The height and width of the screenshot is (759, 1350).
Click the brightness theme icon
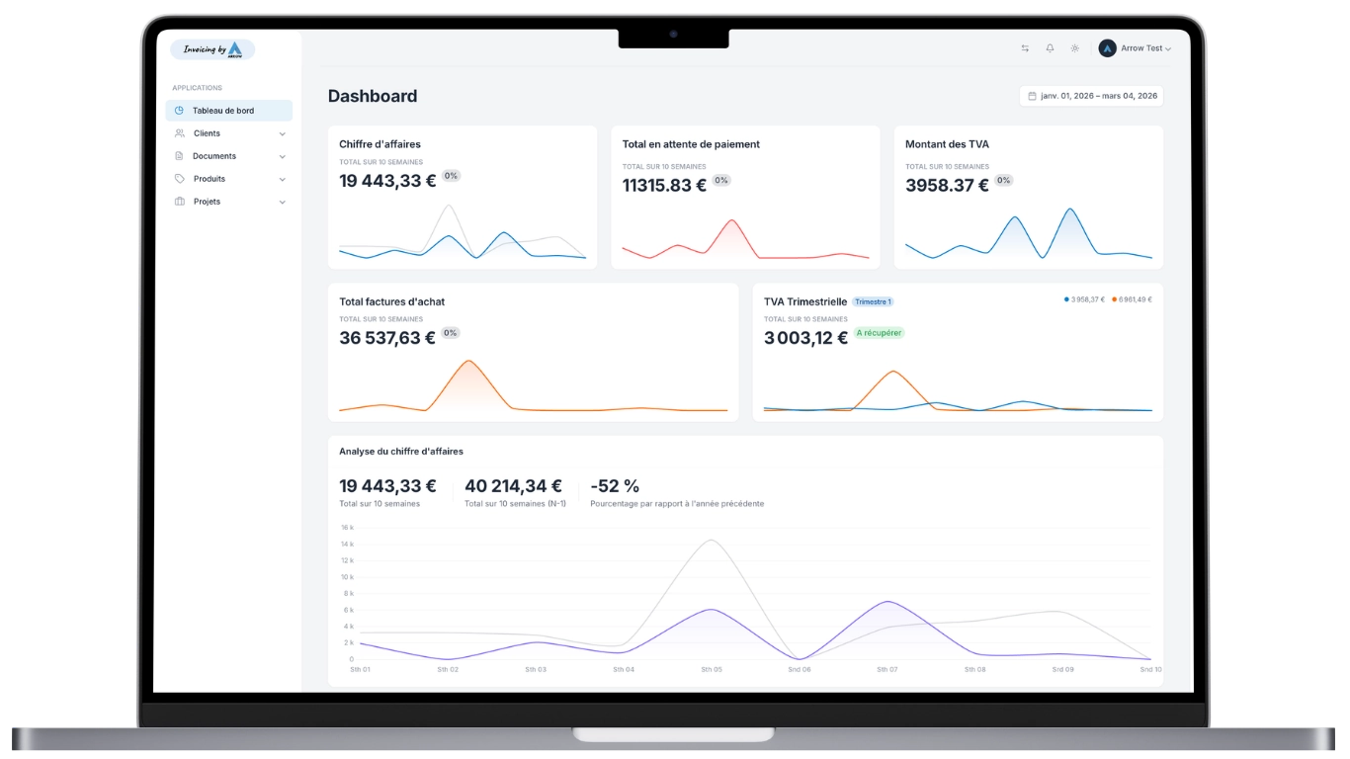(1075, 47)
